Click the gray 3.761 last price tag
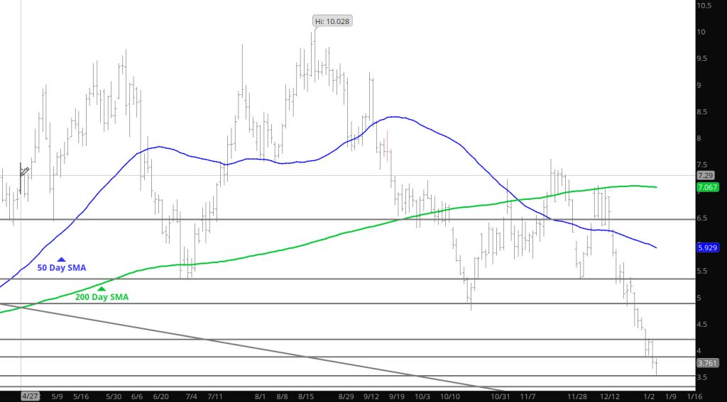Viewport: 727px width, 402px height. tap(706, 362)
